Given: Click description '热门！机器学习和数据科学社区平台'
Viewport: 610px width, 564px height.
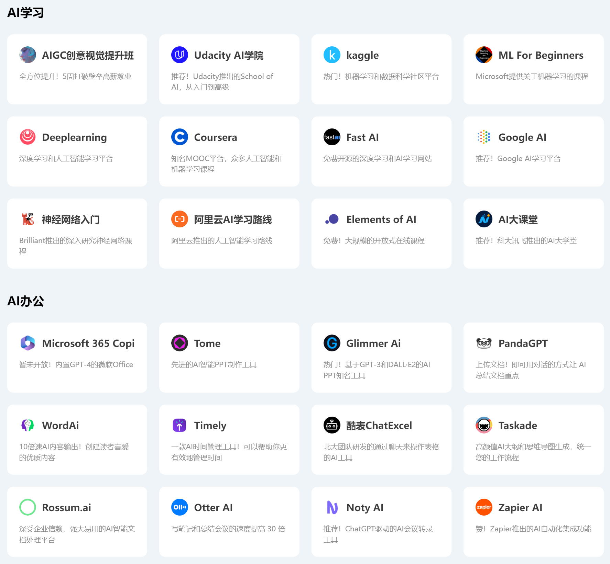Looking at the screenshot, I should [381, 77].
